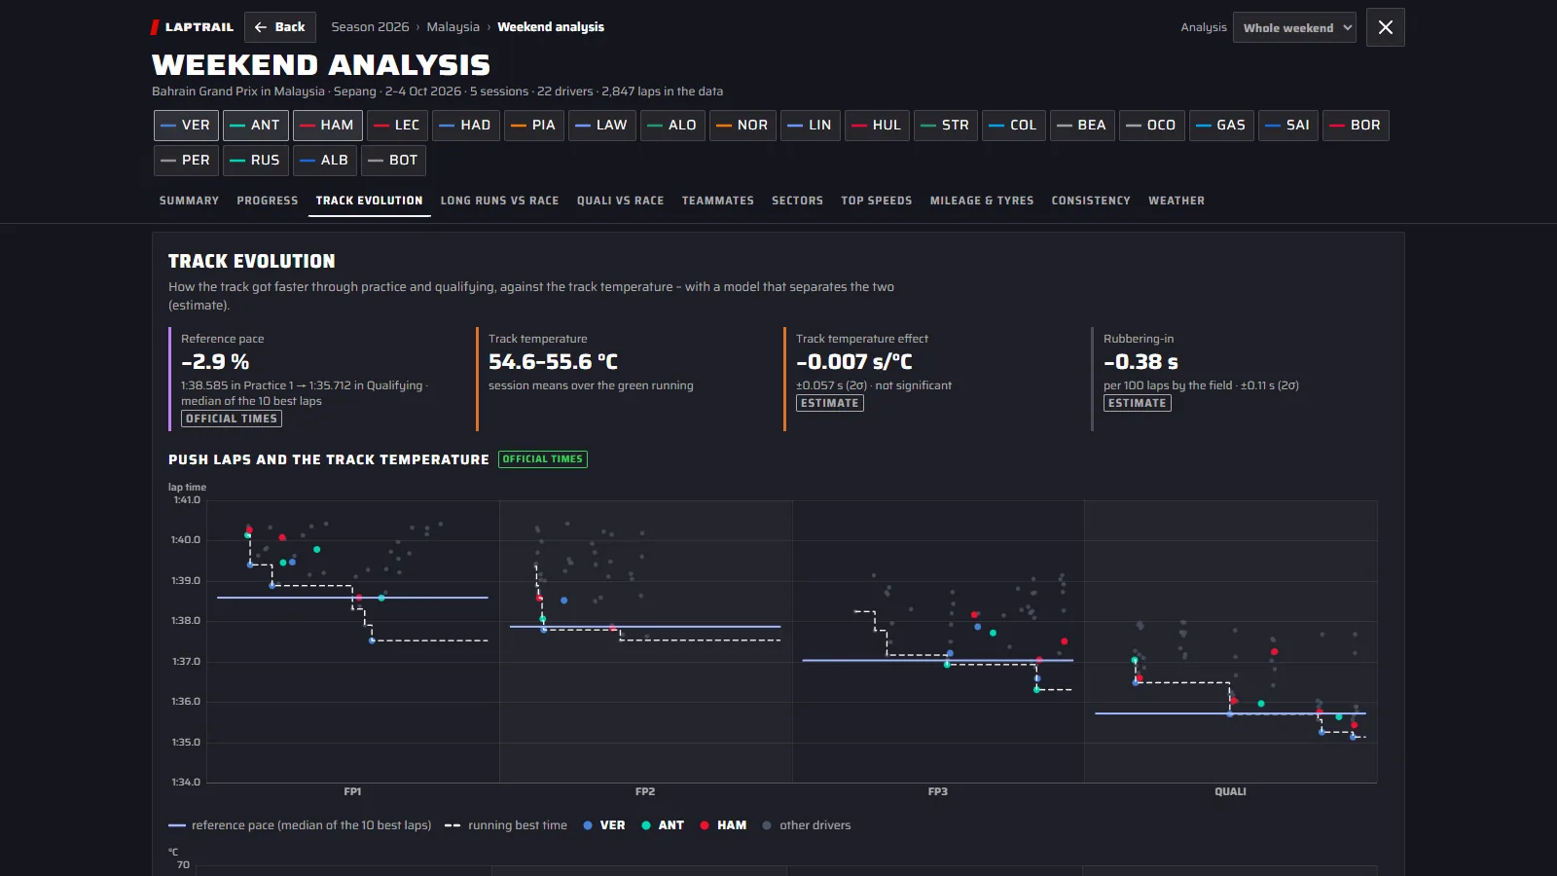Click the ANT legend entry
The width and height of the screenshot is (1557, 876).
coord(663,825)
